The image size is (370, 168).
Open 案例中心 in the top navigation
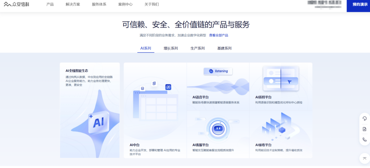click(125, 5)
